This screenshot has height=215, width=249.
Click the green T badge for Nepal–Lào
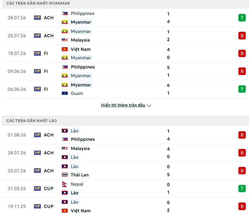[242, 189]
